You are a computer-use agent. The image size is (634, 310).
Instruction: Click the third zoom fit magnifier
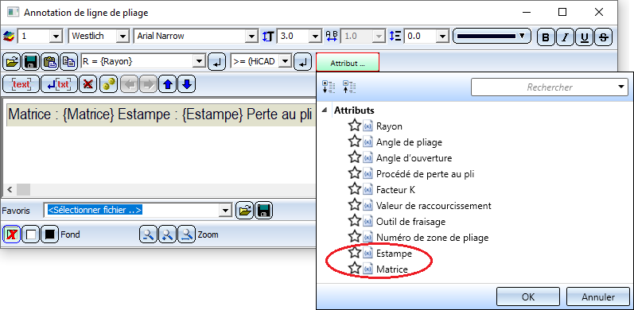186,234
